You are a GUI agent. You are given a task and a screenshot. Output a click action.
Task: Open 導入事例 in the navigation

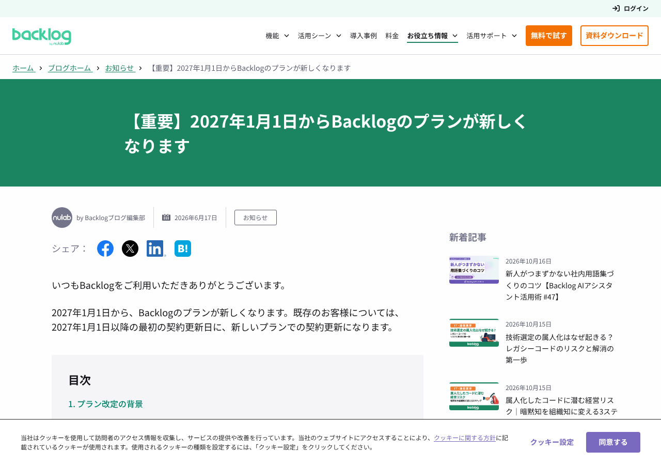(x=364, y=36)
